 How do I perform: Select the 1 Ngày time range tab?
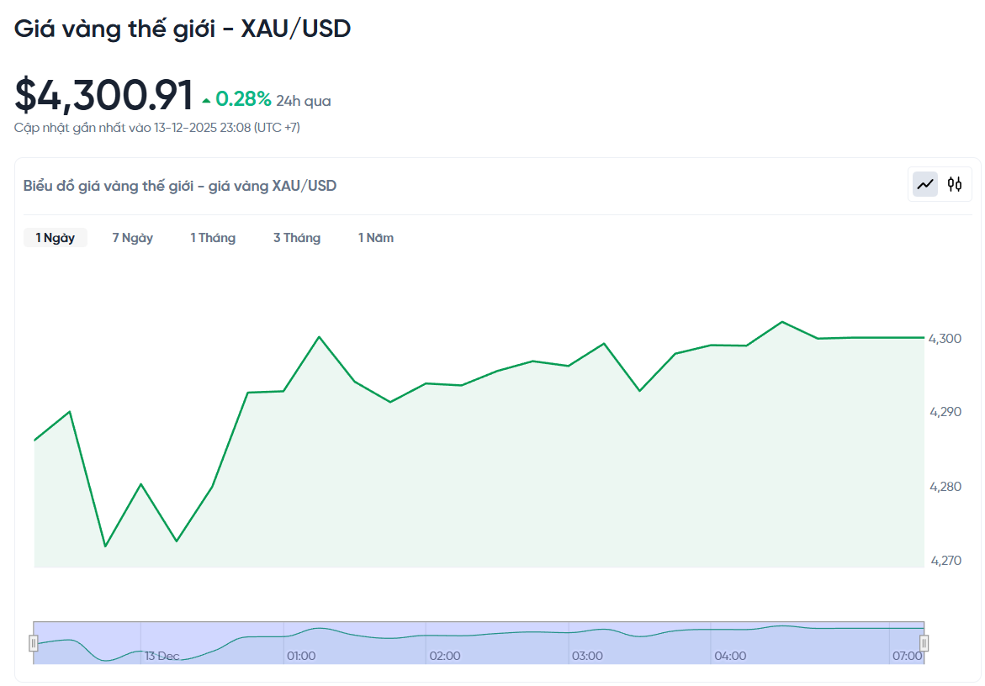(55, 237)
